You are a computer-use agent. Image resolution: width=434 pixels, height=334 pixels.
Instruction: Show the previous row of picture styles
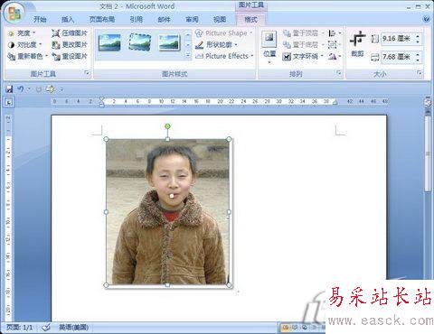188,34
